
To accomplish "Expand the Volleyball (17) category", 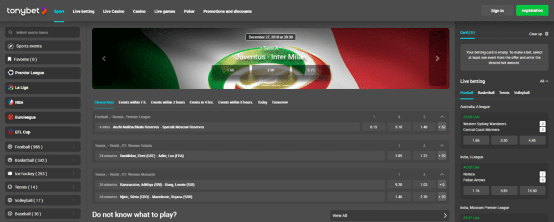I will click(74, 200).
